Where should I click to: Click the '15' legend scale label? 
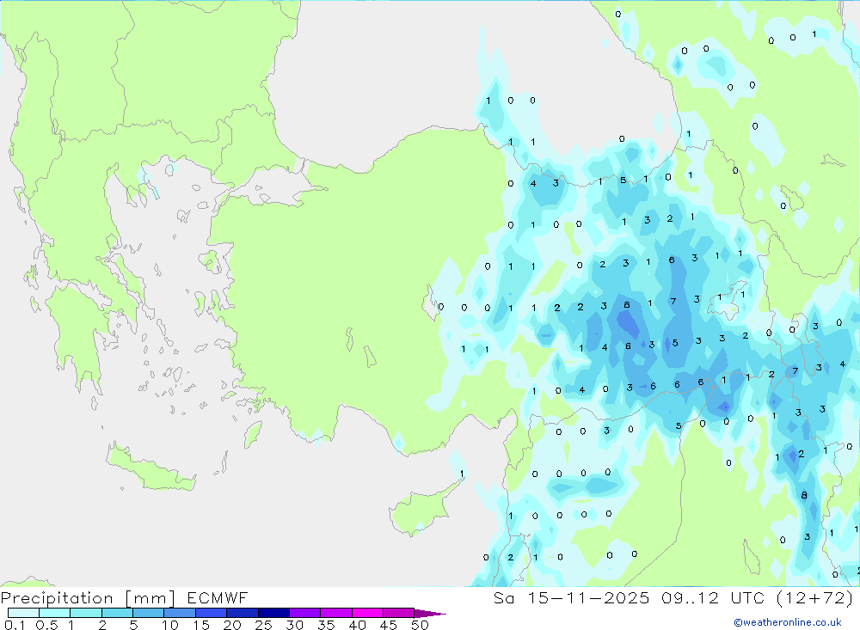point(201,625)
